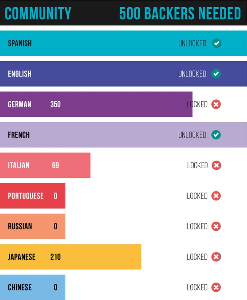Screen dimensions: 247x300
Task: Click the green checkmark icon on French row
Action: 216,135
